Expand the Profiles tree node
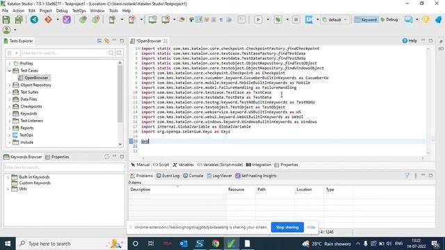445x250 pixels. coord(10,63)
